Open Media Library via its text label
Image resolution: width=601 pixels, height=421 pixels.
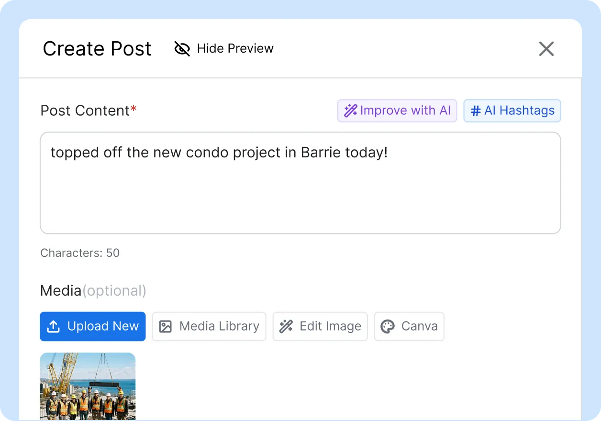(x=219, y=326)
